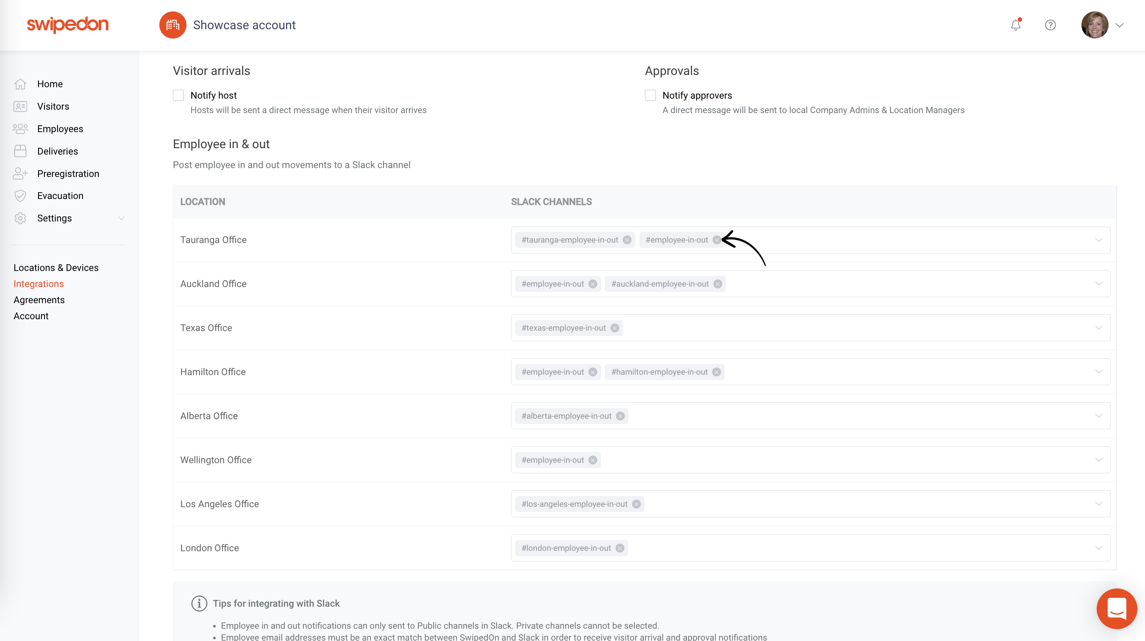
Task: Enable the Notify approvers checkbox
Action: pyautogui.click(x=650, y=95)
